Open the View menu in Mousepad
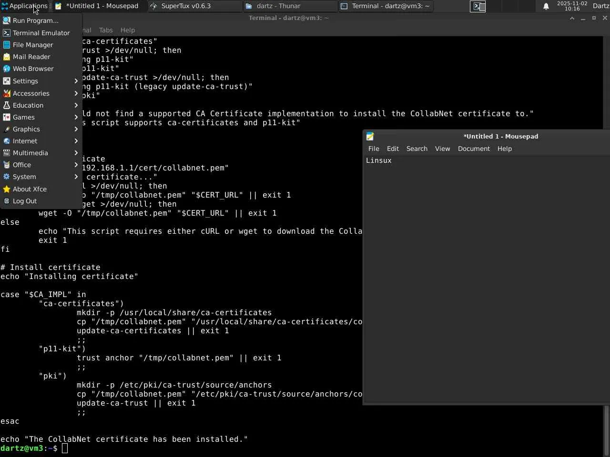 [442, 149]
